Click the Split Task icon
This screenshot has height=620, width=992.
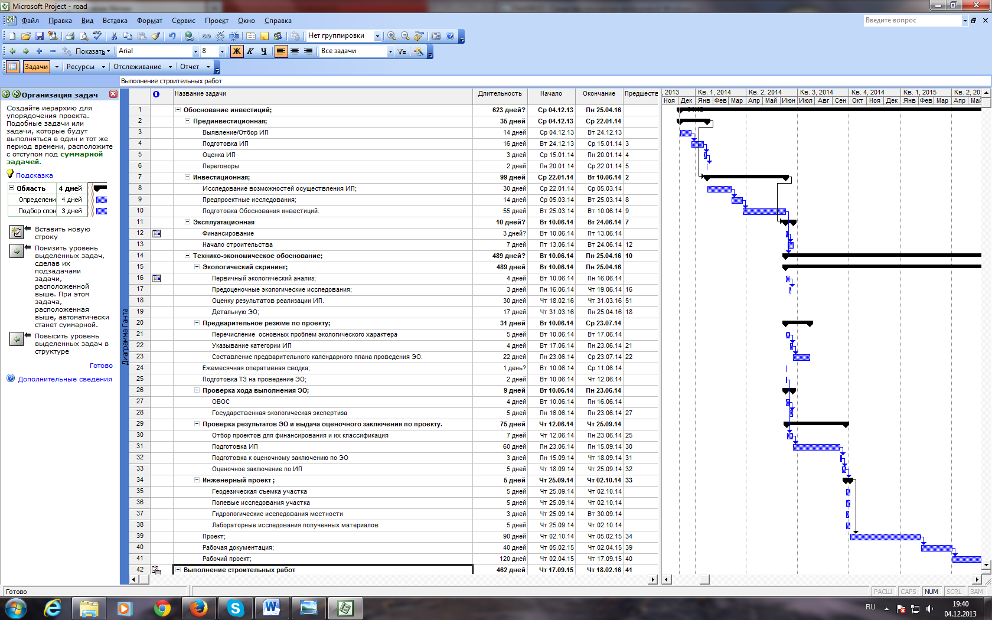(x=234, y=36)
